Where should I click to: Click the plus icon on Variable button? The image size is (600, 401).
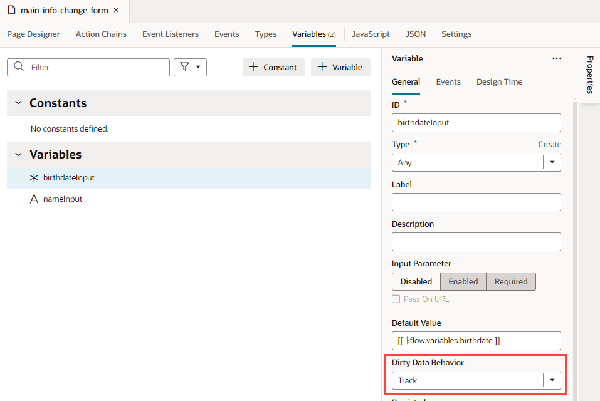pyautogui.click(x=322, y=67)
